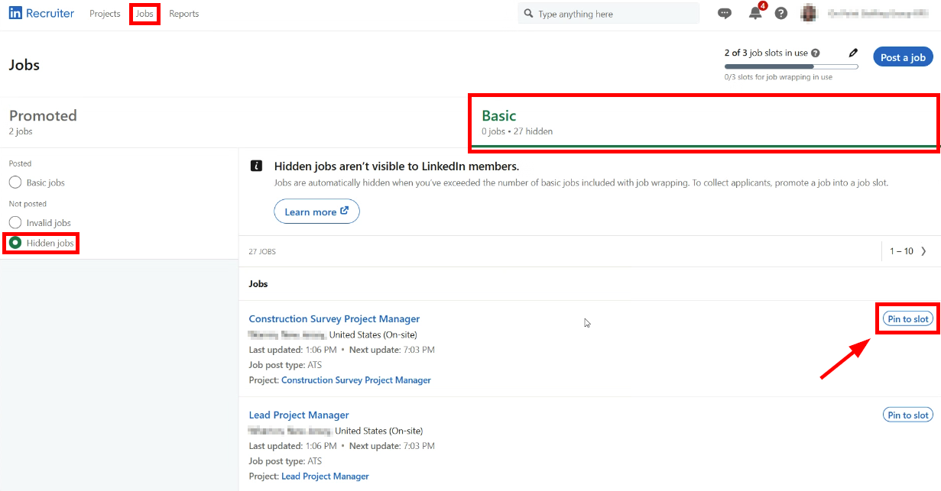Click the search magnifier icon
Image resolution: width=941 pixels, height=491 pixels.
528,14
